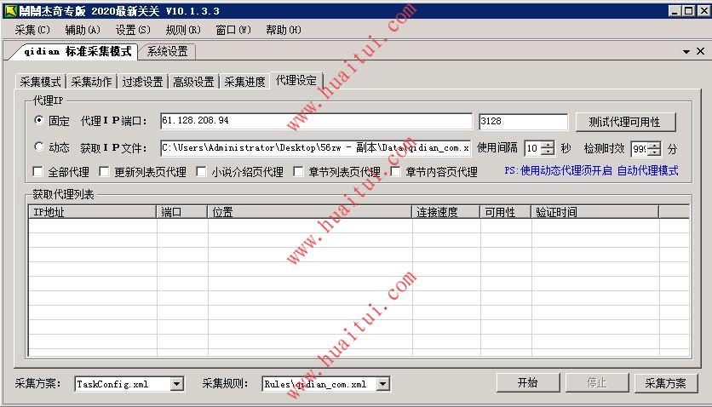Screen dimensions: 712x407
Task: Open the 采集(C) menu
Action: point(32,30)
